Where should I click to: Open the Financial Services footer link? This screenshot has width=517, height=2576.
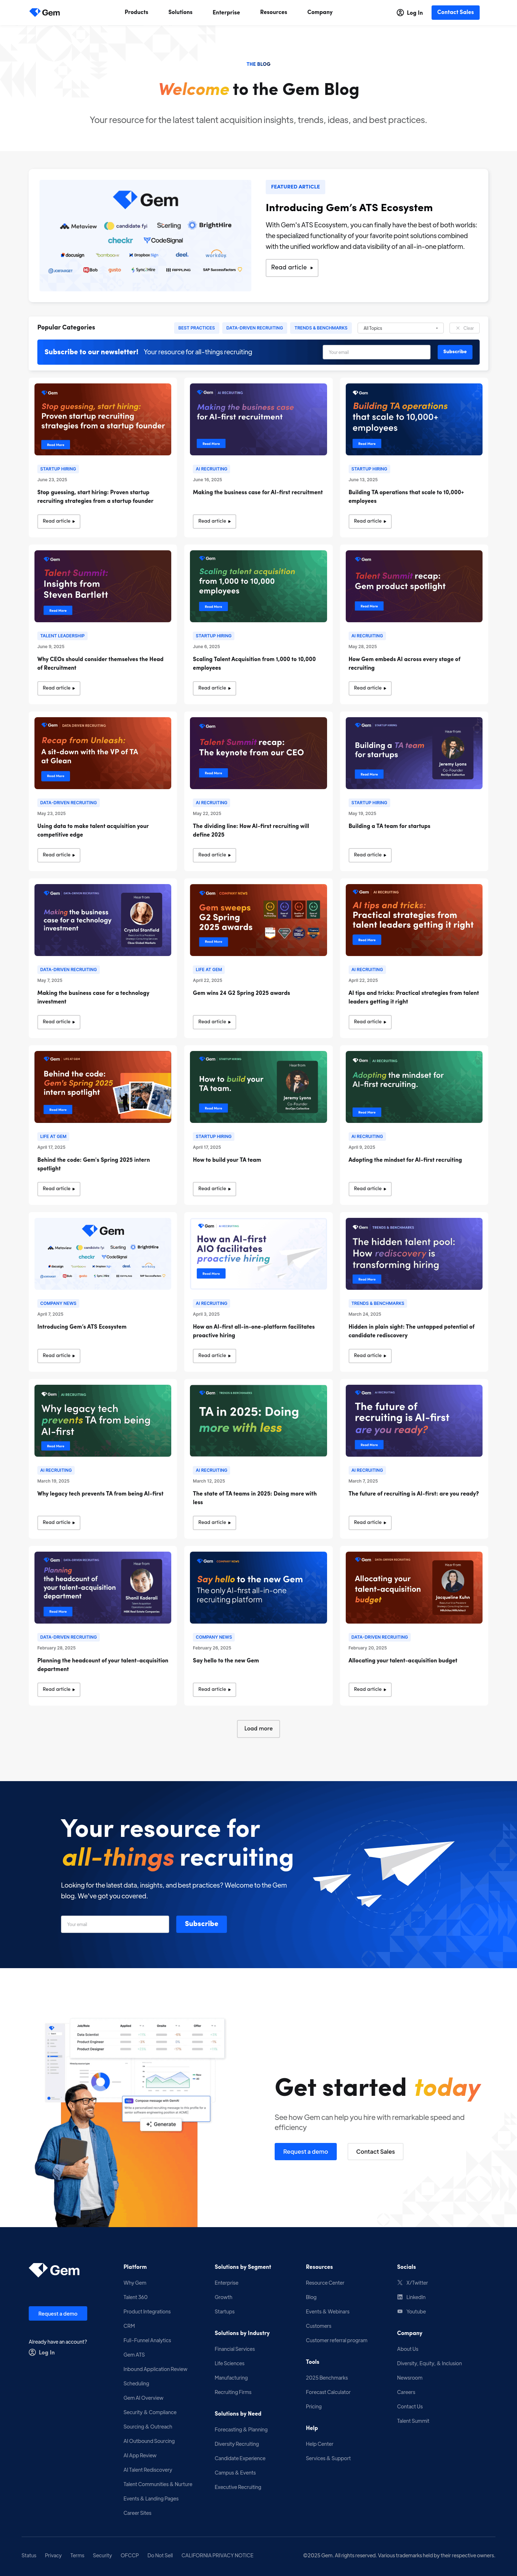(234, 2349)
